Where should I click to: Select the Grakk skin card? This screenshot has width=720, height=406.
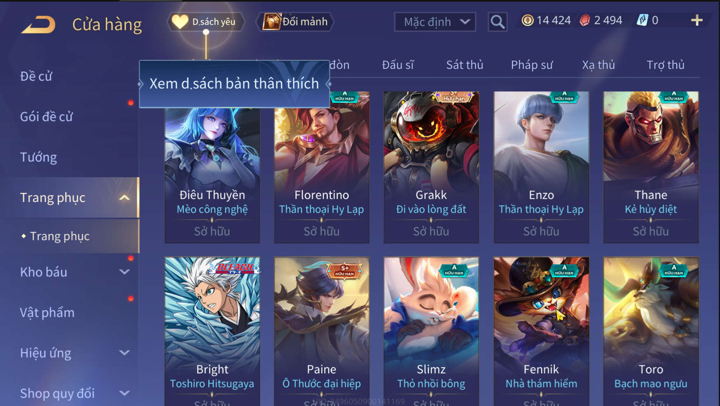coord(431,167)
